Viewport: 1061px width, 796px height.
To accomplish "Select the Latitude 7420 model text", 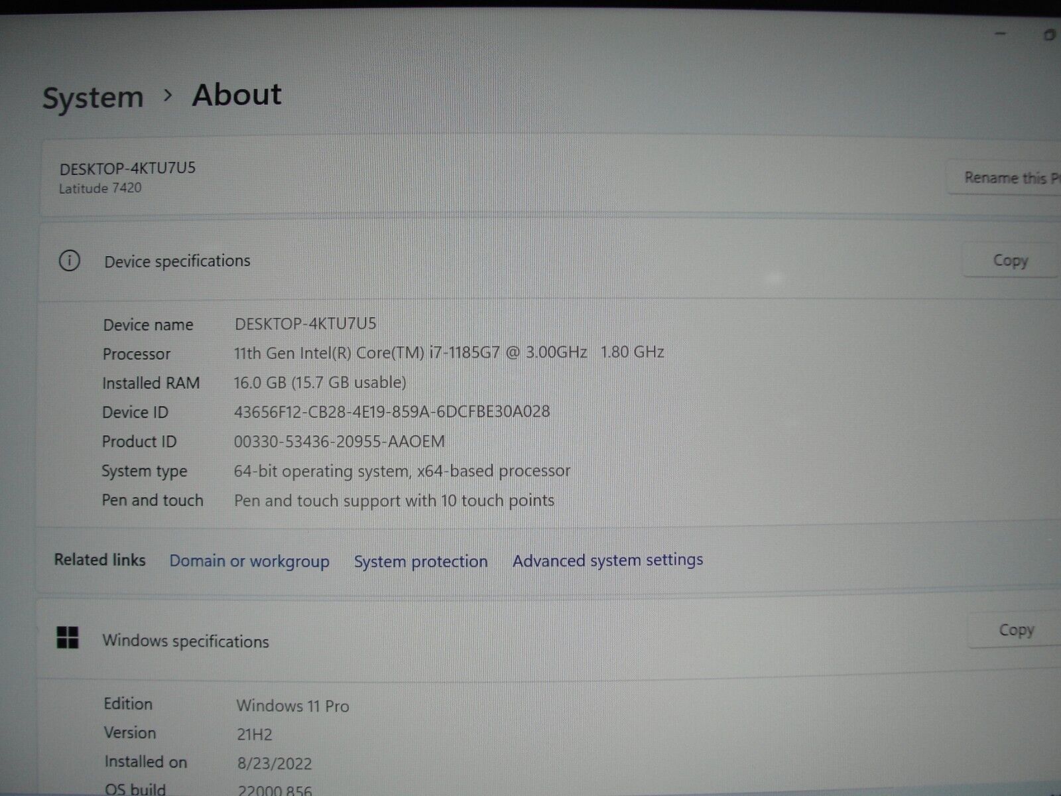I will pos(100,188).
